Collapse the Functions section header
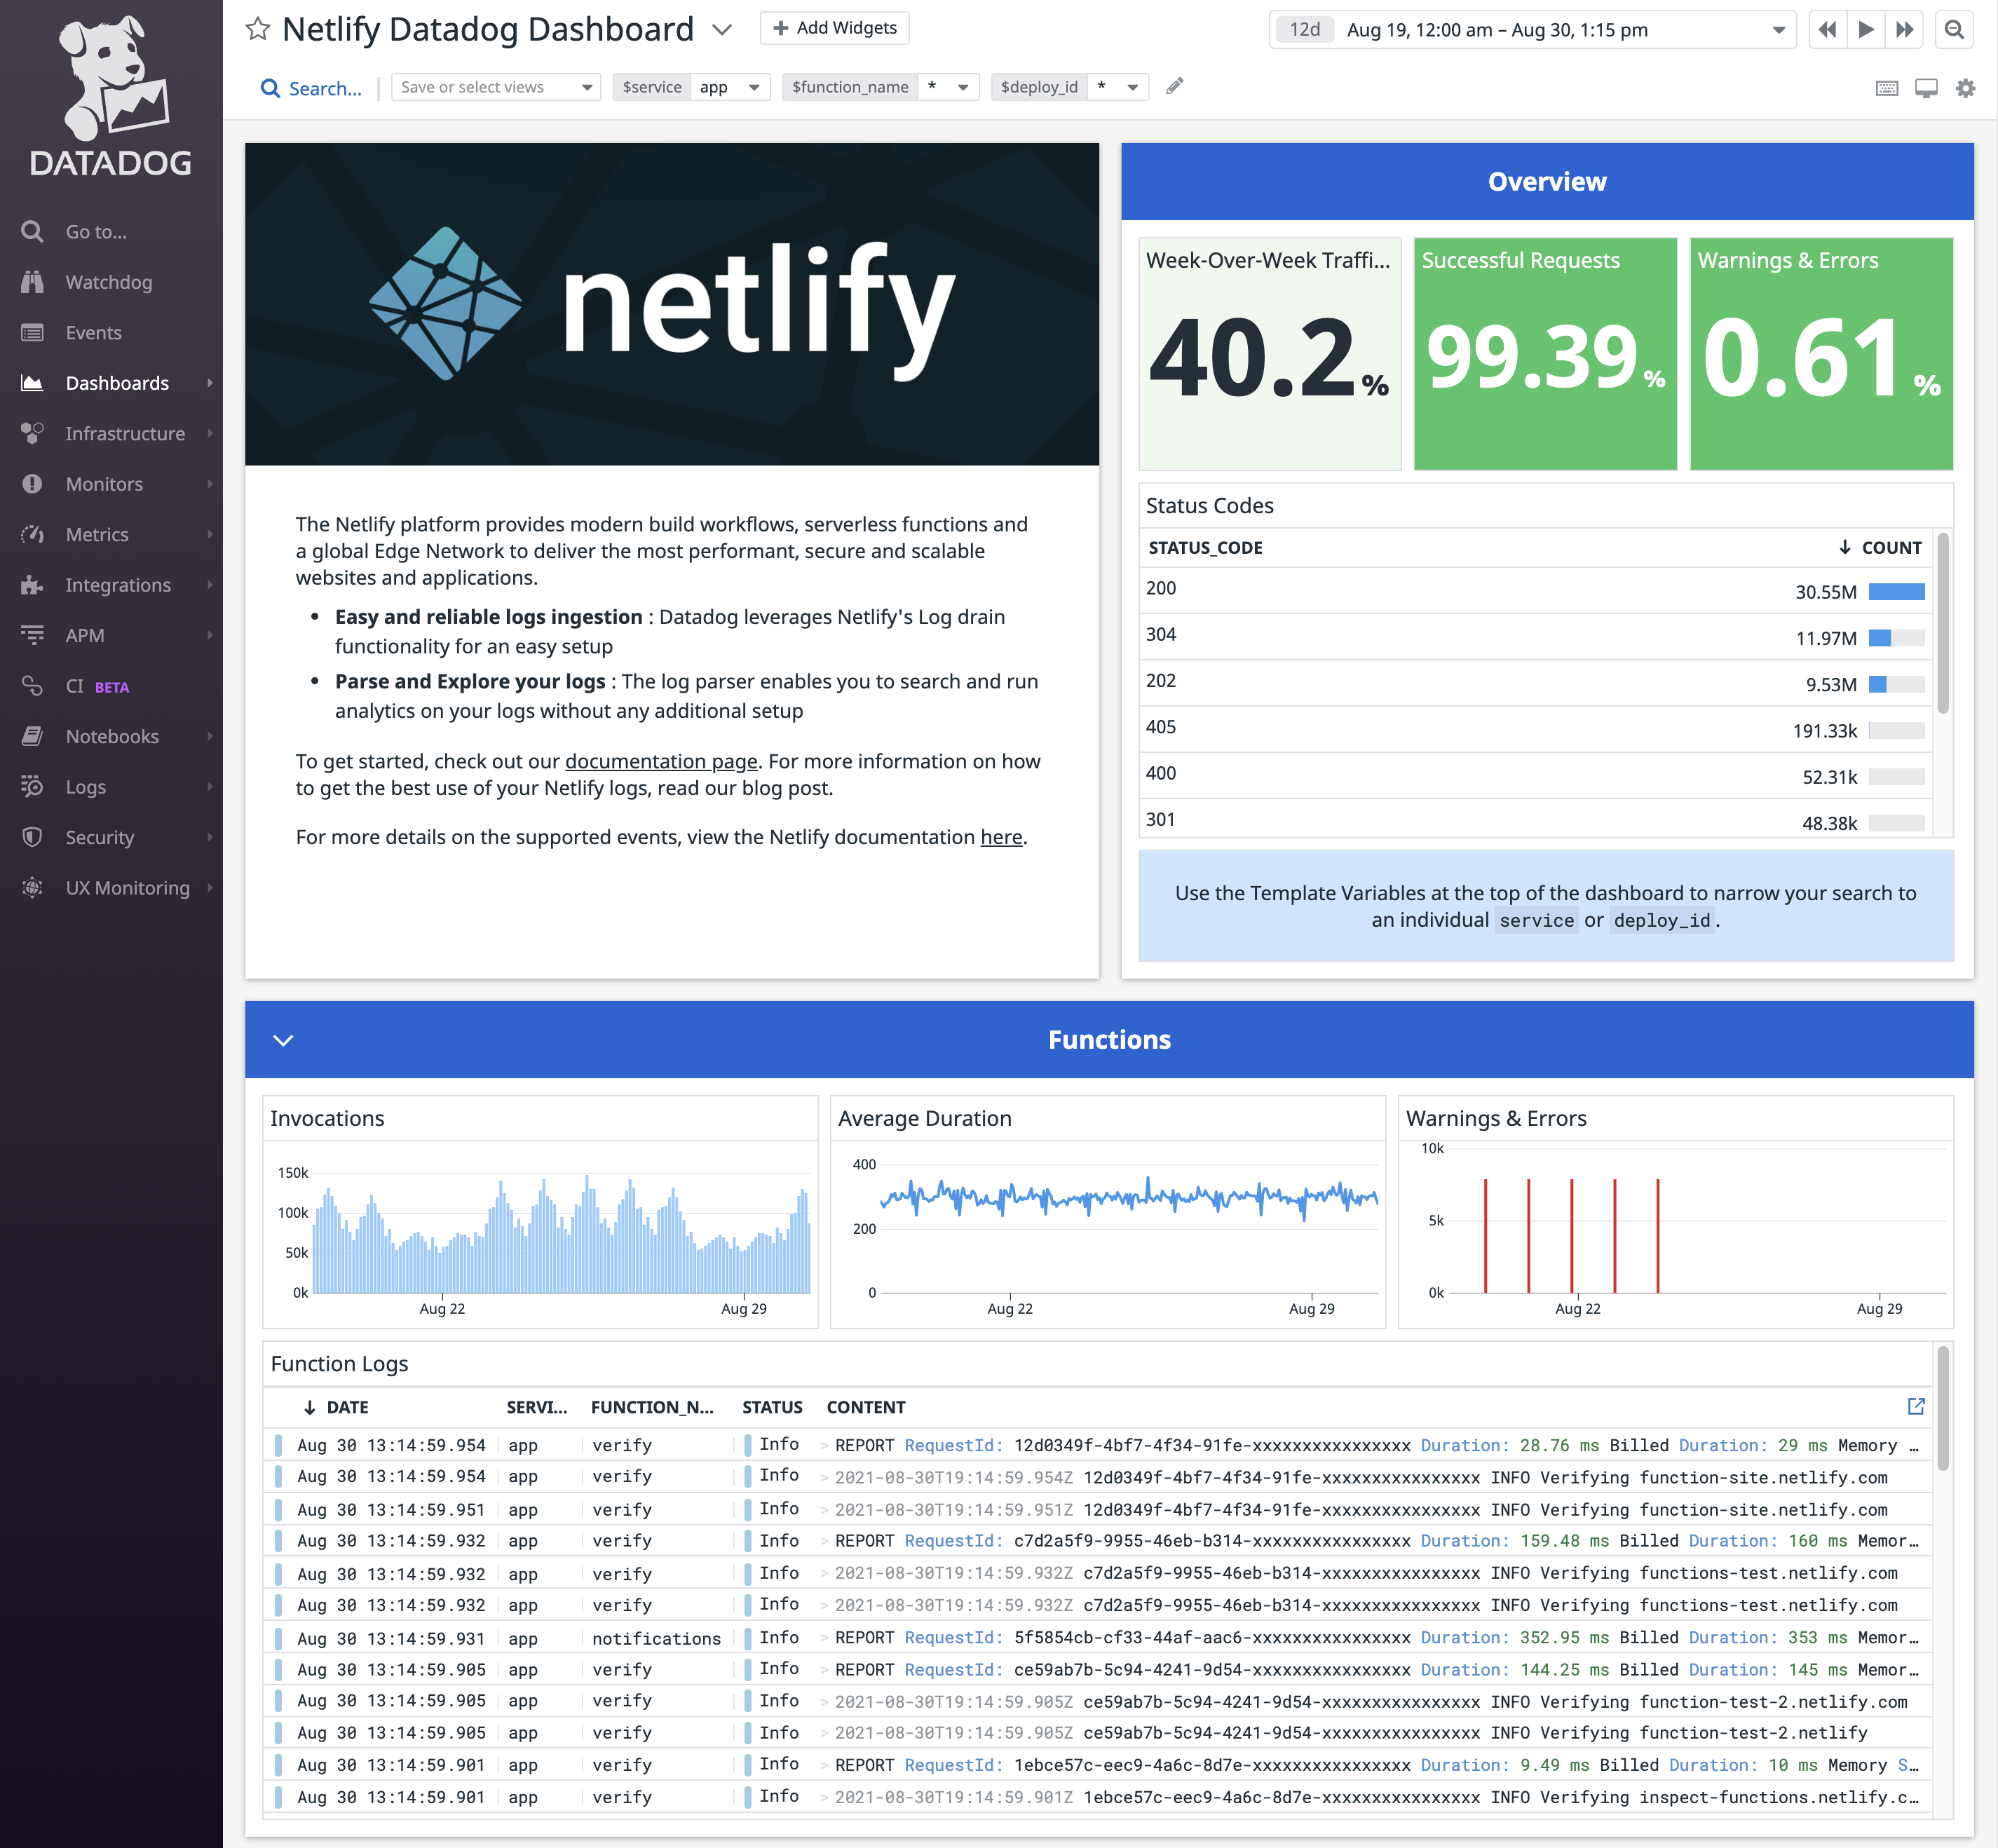 pos(284,1040)
